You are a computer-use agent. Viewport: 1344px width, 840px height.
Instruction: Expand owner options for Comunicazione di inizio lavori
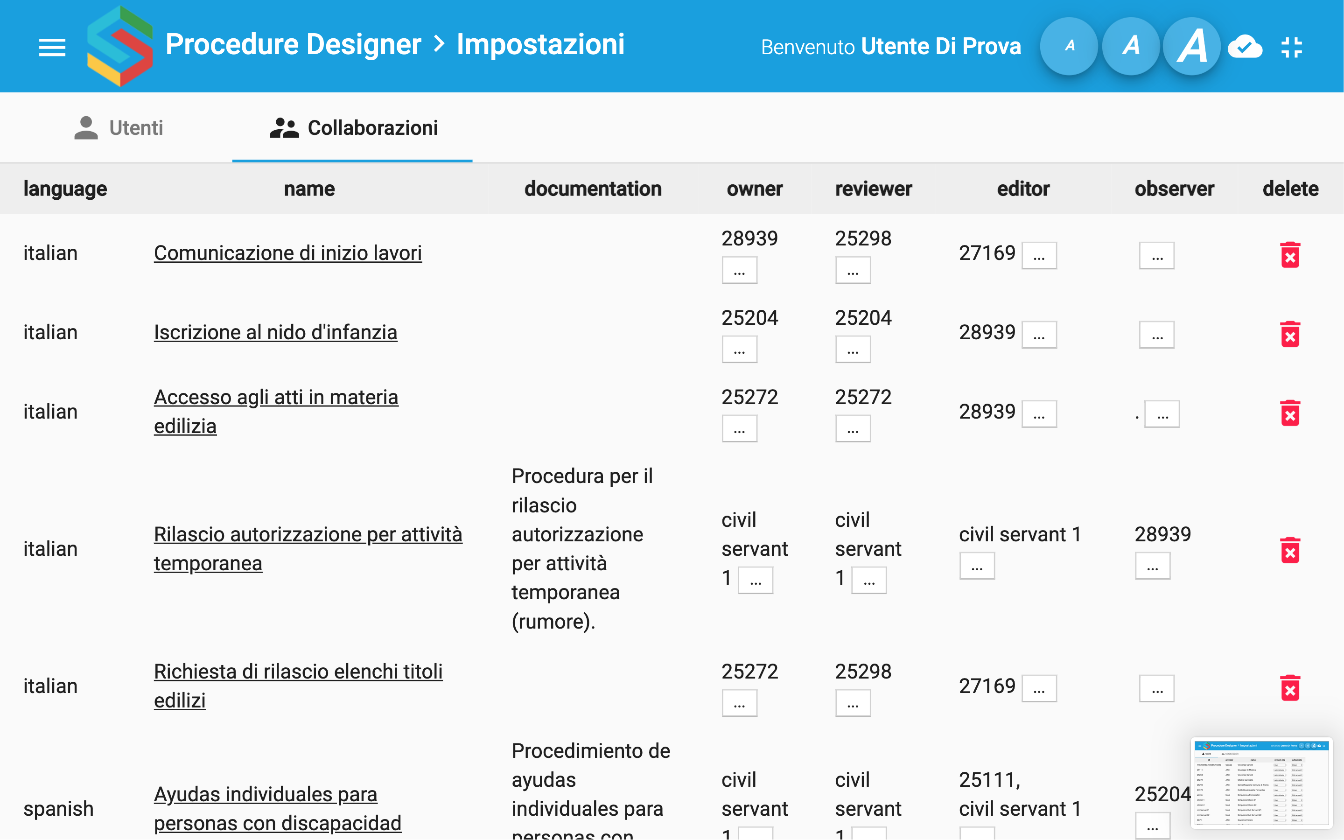pyautogui.click(x=739, y=271)
